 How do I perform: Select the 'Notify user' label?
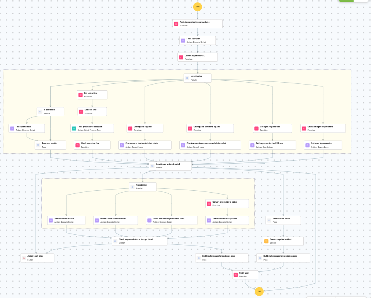point(244,273)
